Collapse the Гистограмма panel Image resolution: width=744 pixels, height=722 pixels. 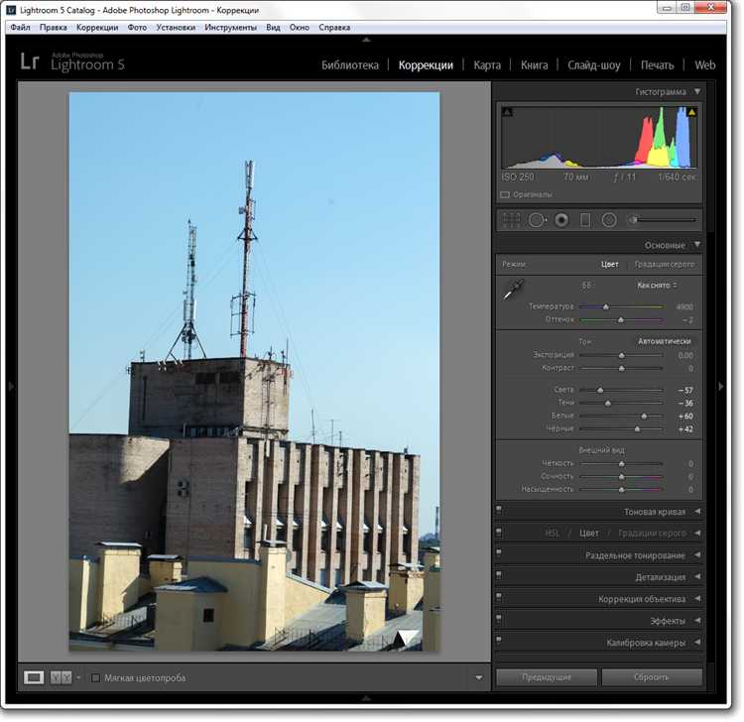tap(697, 91)
